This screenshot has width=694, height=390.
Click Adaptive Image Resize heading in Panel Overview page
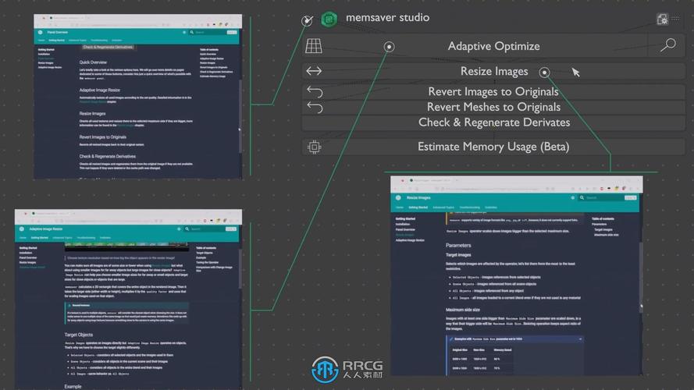click(x=100, y=90)
